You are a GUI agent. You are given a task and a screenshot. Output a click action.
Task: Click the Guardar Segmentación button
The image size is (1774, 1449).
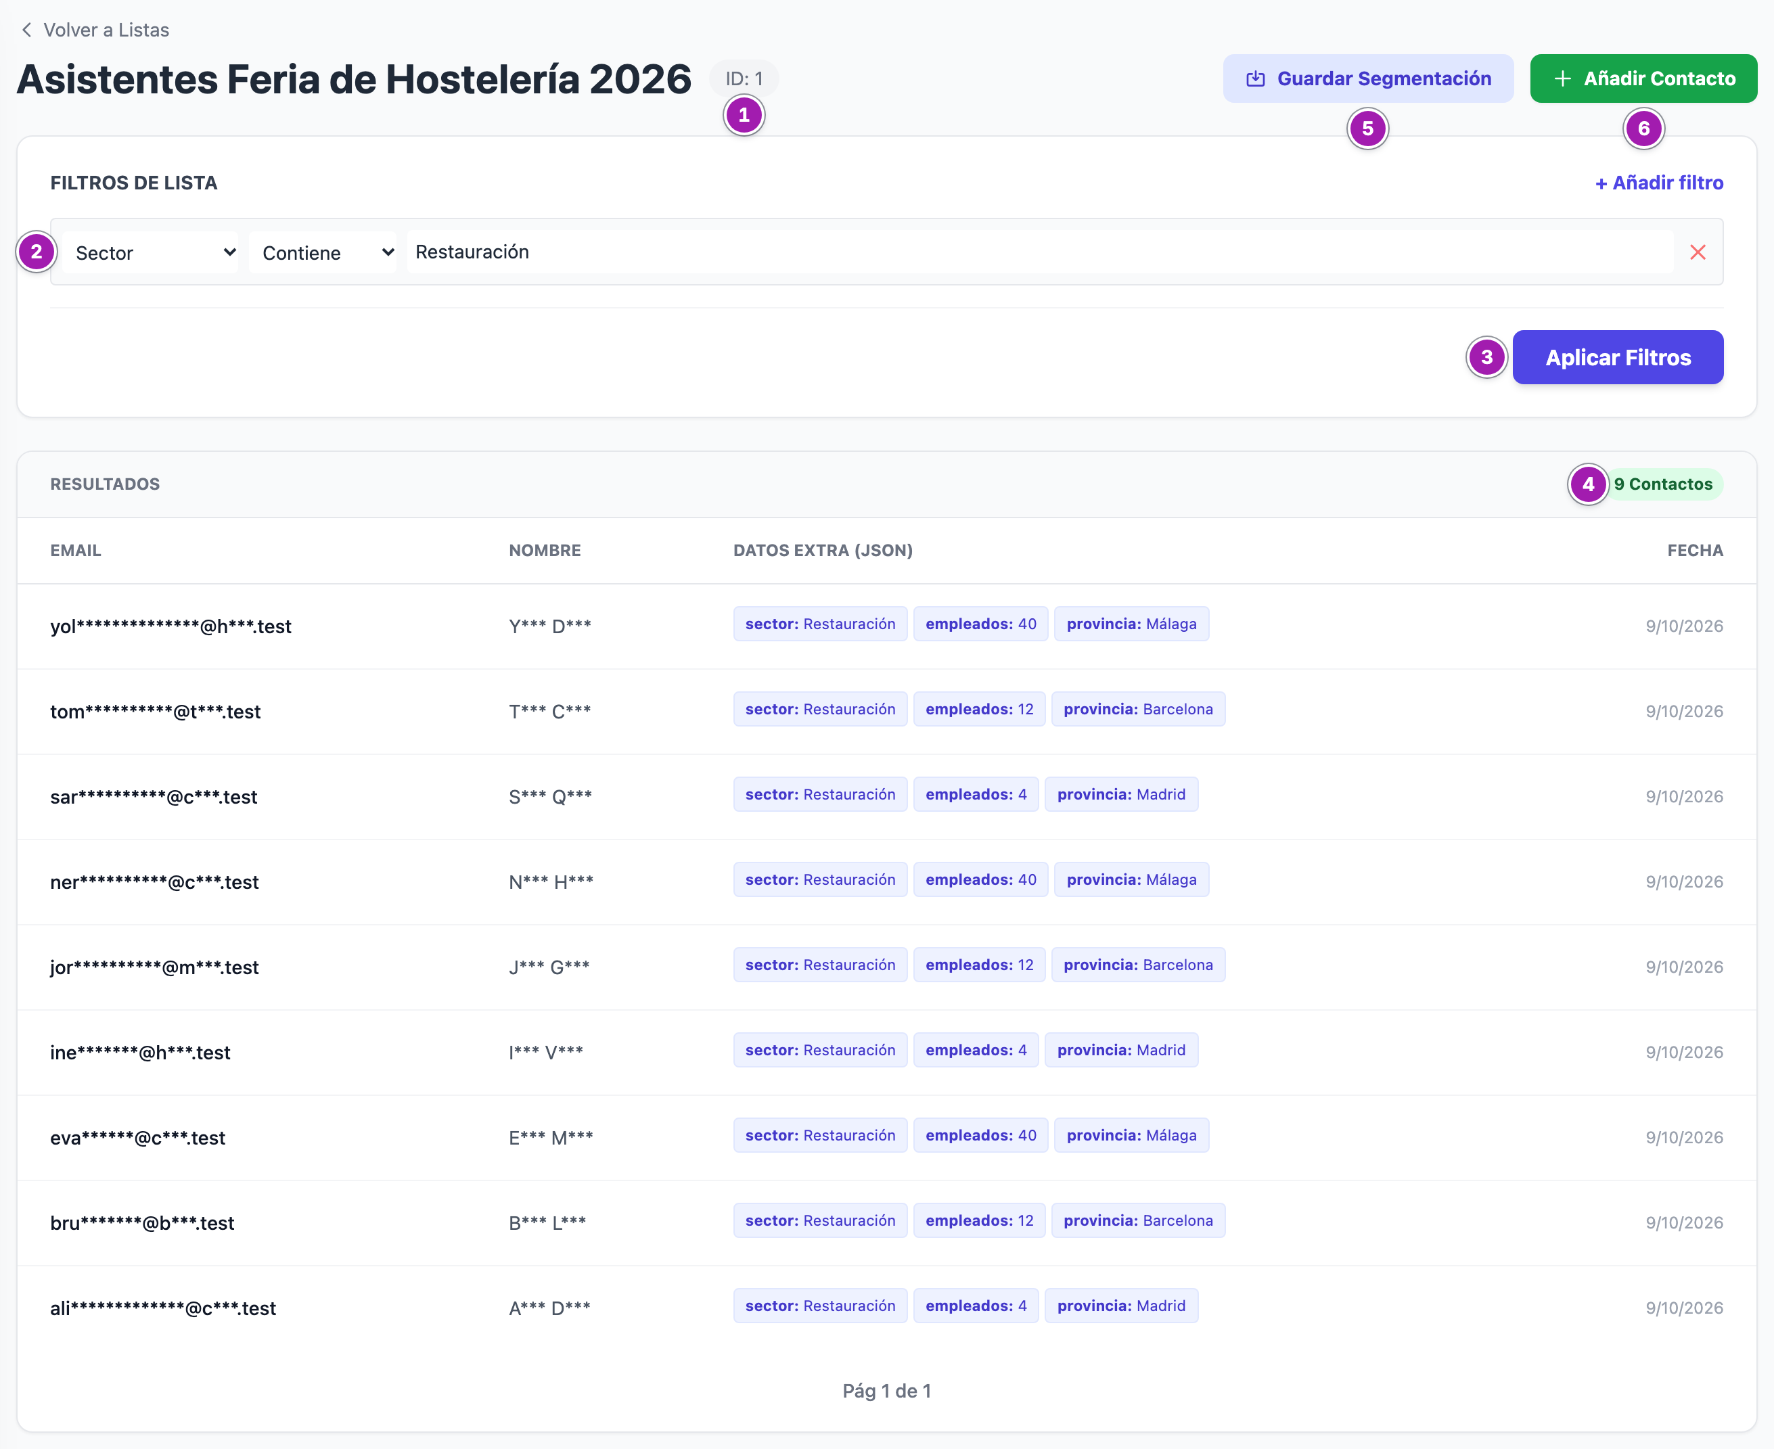pos(1367,78)
